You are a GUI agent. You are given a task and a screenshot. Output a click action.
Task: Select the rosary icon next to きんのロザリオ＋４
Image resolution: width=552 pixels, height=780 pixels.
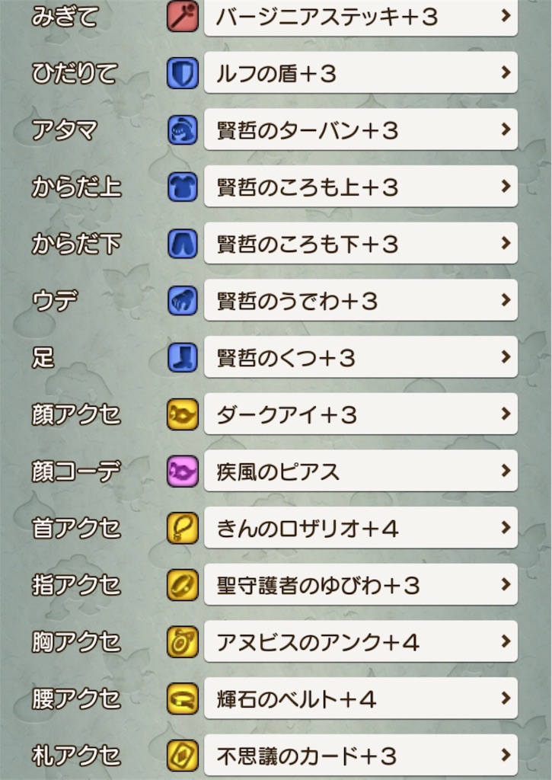point(182,527)
